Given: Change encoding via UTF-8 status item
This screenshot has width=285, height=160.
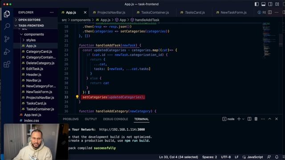Looking at the screenshot, I should pyautogui.click(x=226, y=157).
